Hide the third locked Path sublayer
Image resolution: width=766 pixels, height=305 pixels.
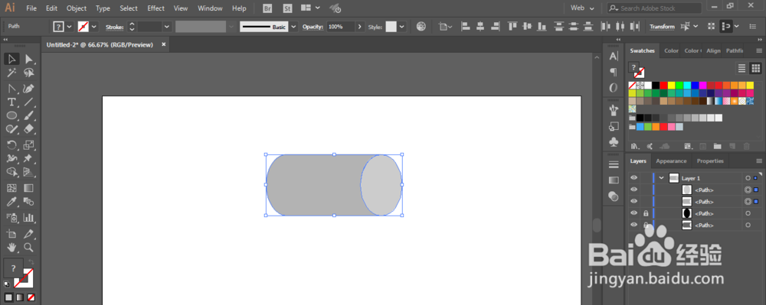[x=633, y=213]
